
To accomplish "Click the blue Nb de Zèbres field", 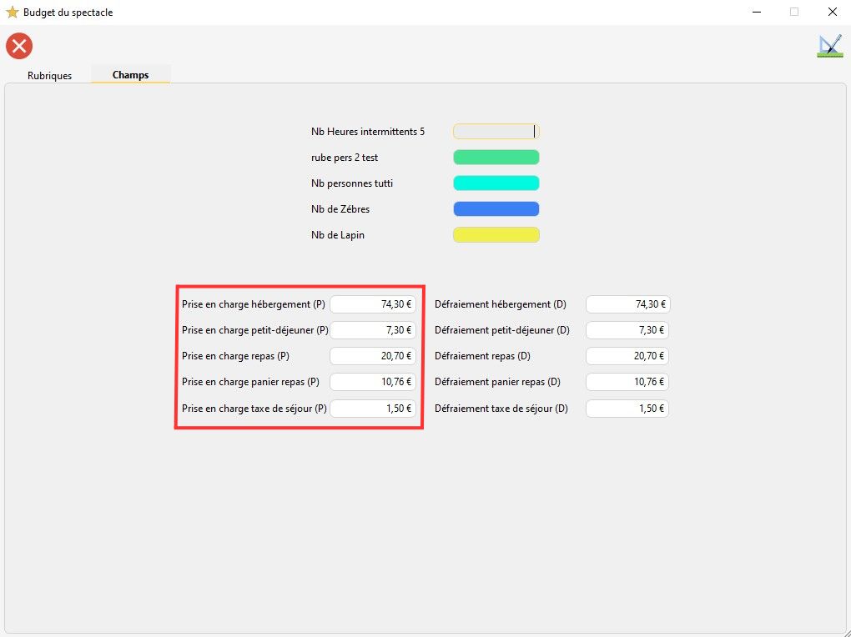I will click(496, 209).
